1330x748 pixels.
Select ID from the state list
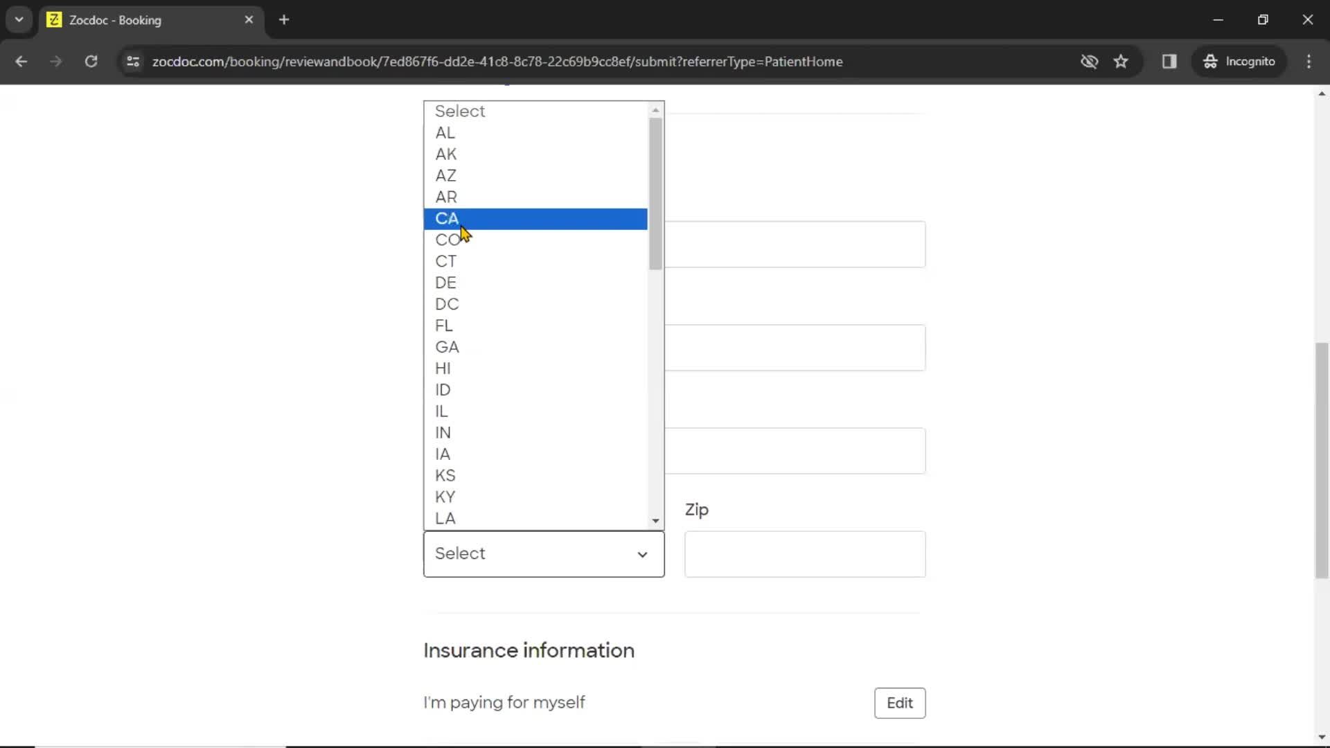[x=535, y=390]
